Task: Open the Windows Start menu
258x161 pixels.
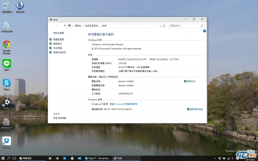Action: pyautogui.click(x=3, y=158)
